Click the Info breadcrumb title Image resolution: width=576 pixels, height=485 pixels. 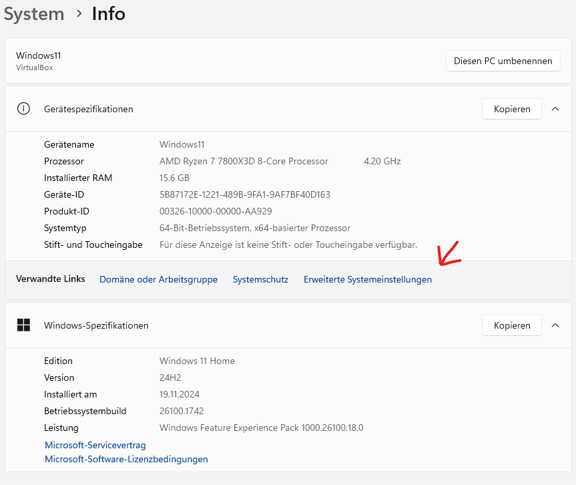[108, 14]
